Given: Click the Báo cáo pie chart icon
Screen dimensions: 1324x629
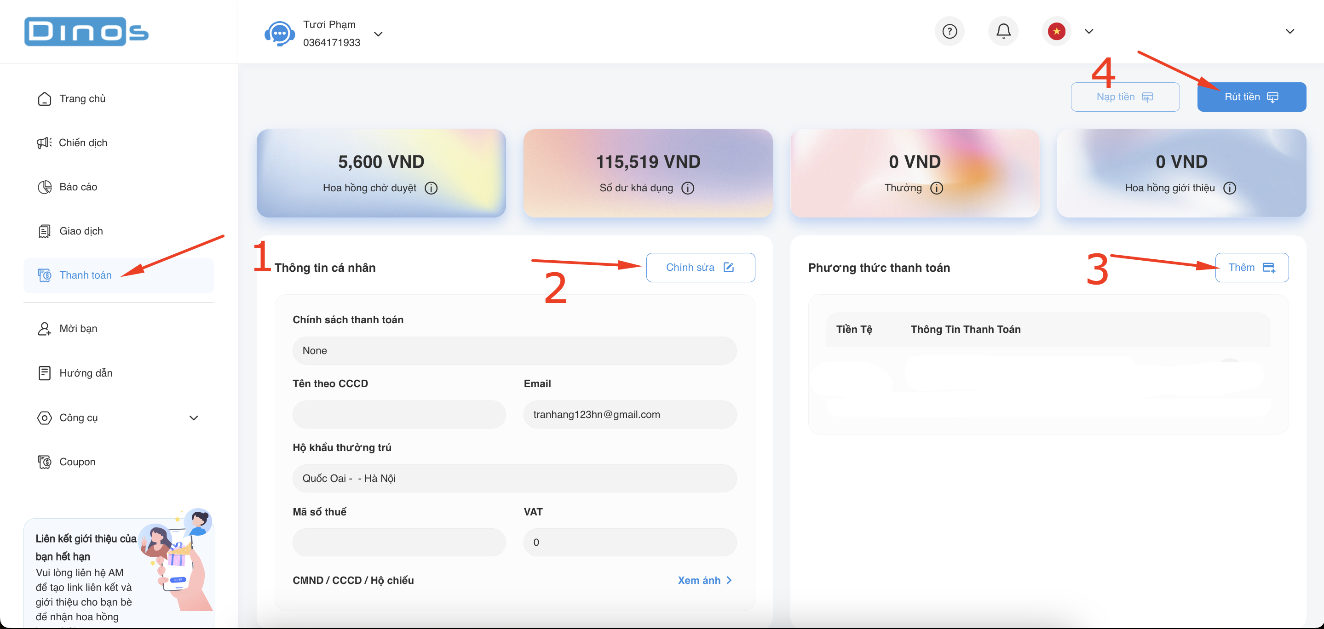Looking at the screenshot, I should [x=45, y=187].
